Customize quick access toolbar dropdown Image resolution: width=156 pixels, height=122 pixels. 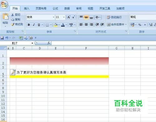(36, 38)
